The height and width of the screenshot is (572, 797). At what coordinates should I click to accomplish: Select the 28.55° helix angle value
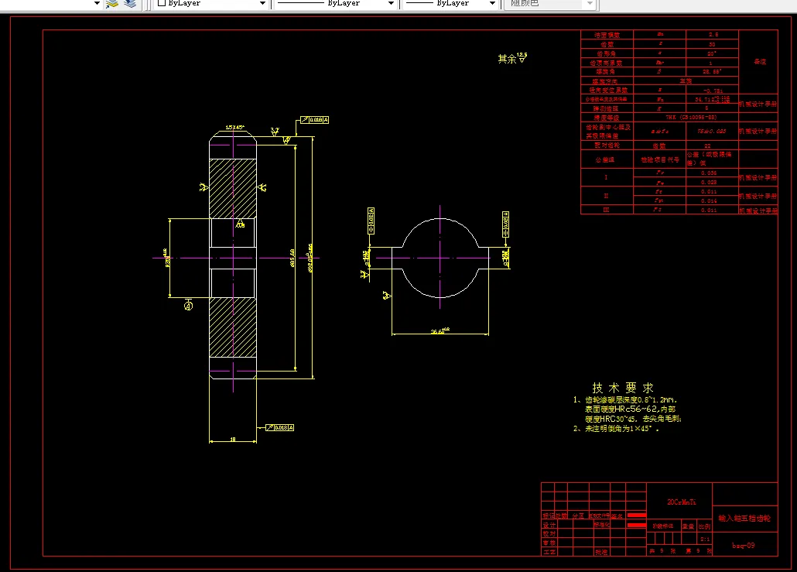pos(712,72)
